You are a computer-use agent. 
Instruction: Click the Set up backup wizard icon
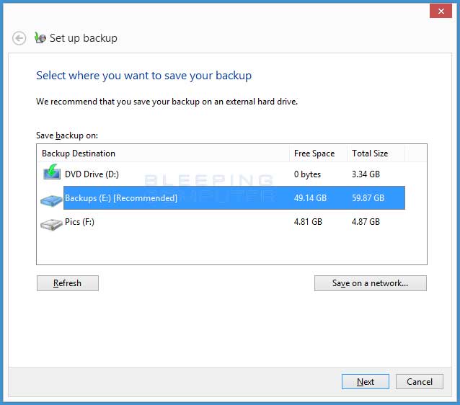40,37
